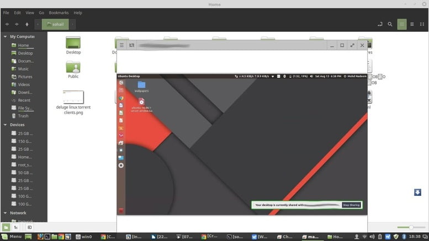Open the Bluetooth tray icon
Screen dimensions: 429x241
[x=404, y=237]
